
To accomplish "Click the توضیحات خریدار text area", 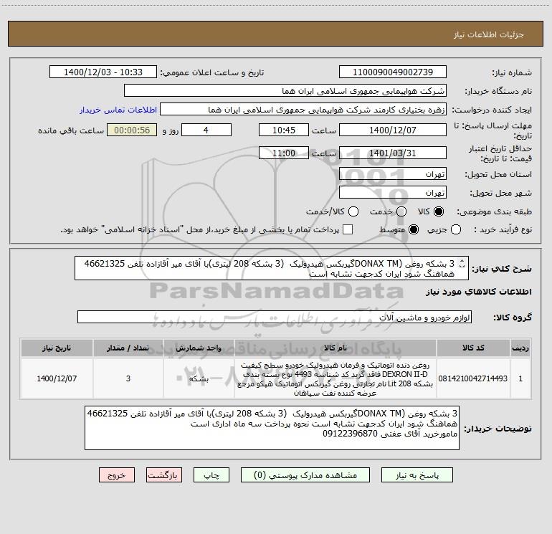I will [272, 428].
